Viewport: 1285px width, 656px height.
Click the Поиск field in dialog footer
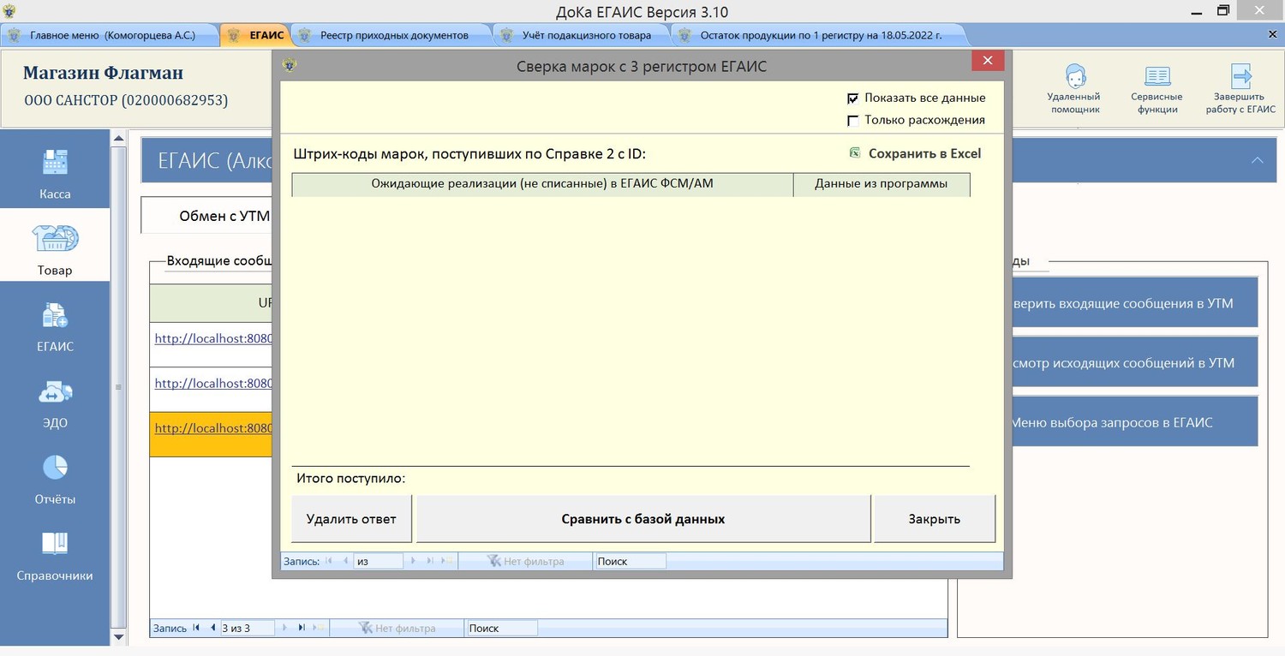(x=630, y=561)
